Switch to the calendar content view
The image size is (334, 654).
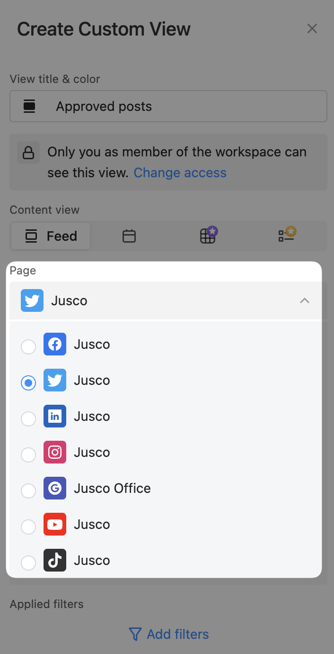point(129,236)
